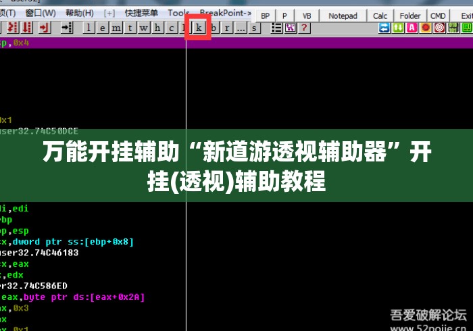Launch Calc from the toolbar
Screen dimensions: 473x331
click(x=380, y=16)
